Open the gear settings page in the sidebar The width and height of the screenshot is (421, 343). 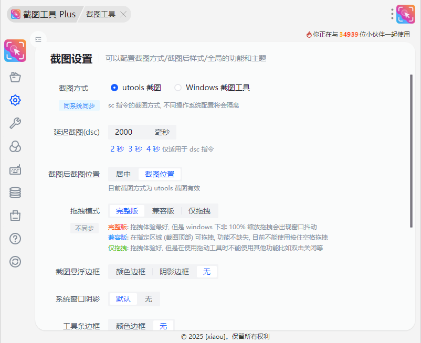(x=15, y=100)
